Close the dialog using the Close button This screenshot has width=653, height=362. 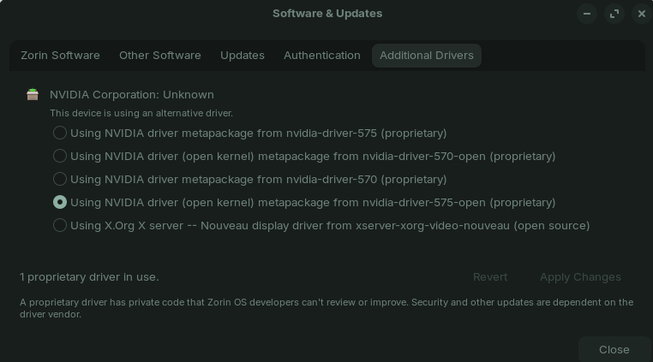pyautogui.click(x=614, y=349)
